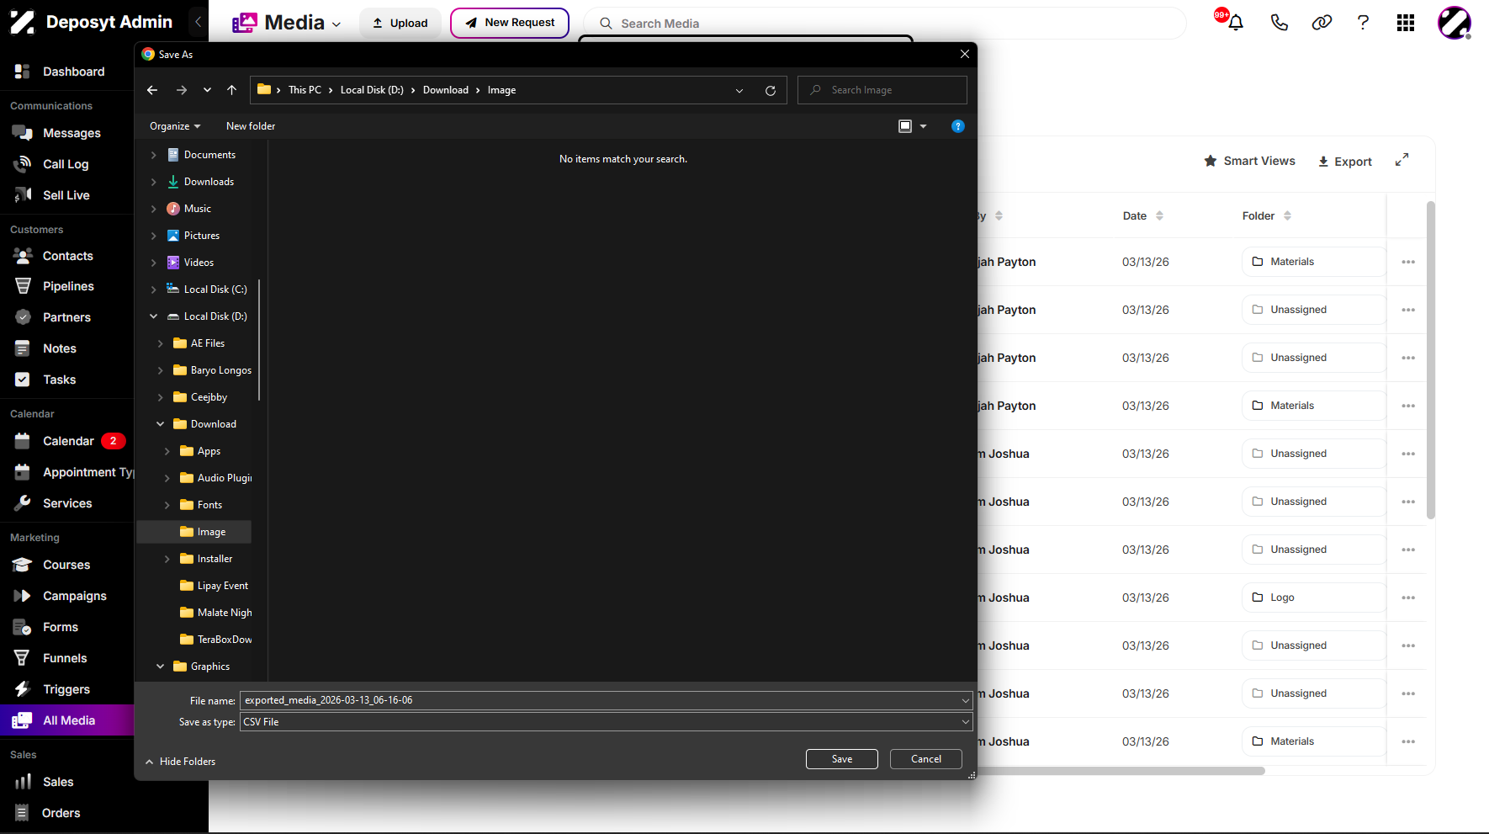1489x834 pixels.
Task: Click Search Media field
Action: point(885,24)
